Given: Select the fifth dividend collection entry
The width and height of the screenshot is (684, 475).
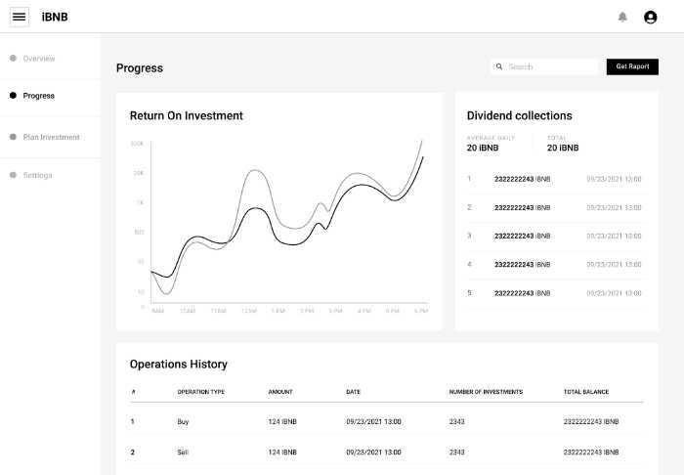Looking at the screenshot, I should point(554,293).
